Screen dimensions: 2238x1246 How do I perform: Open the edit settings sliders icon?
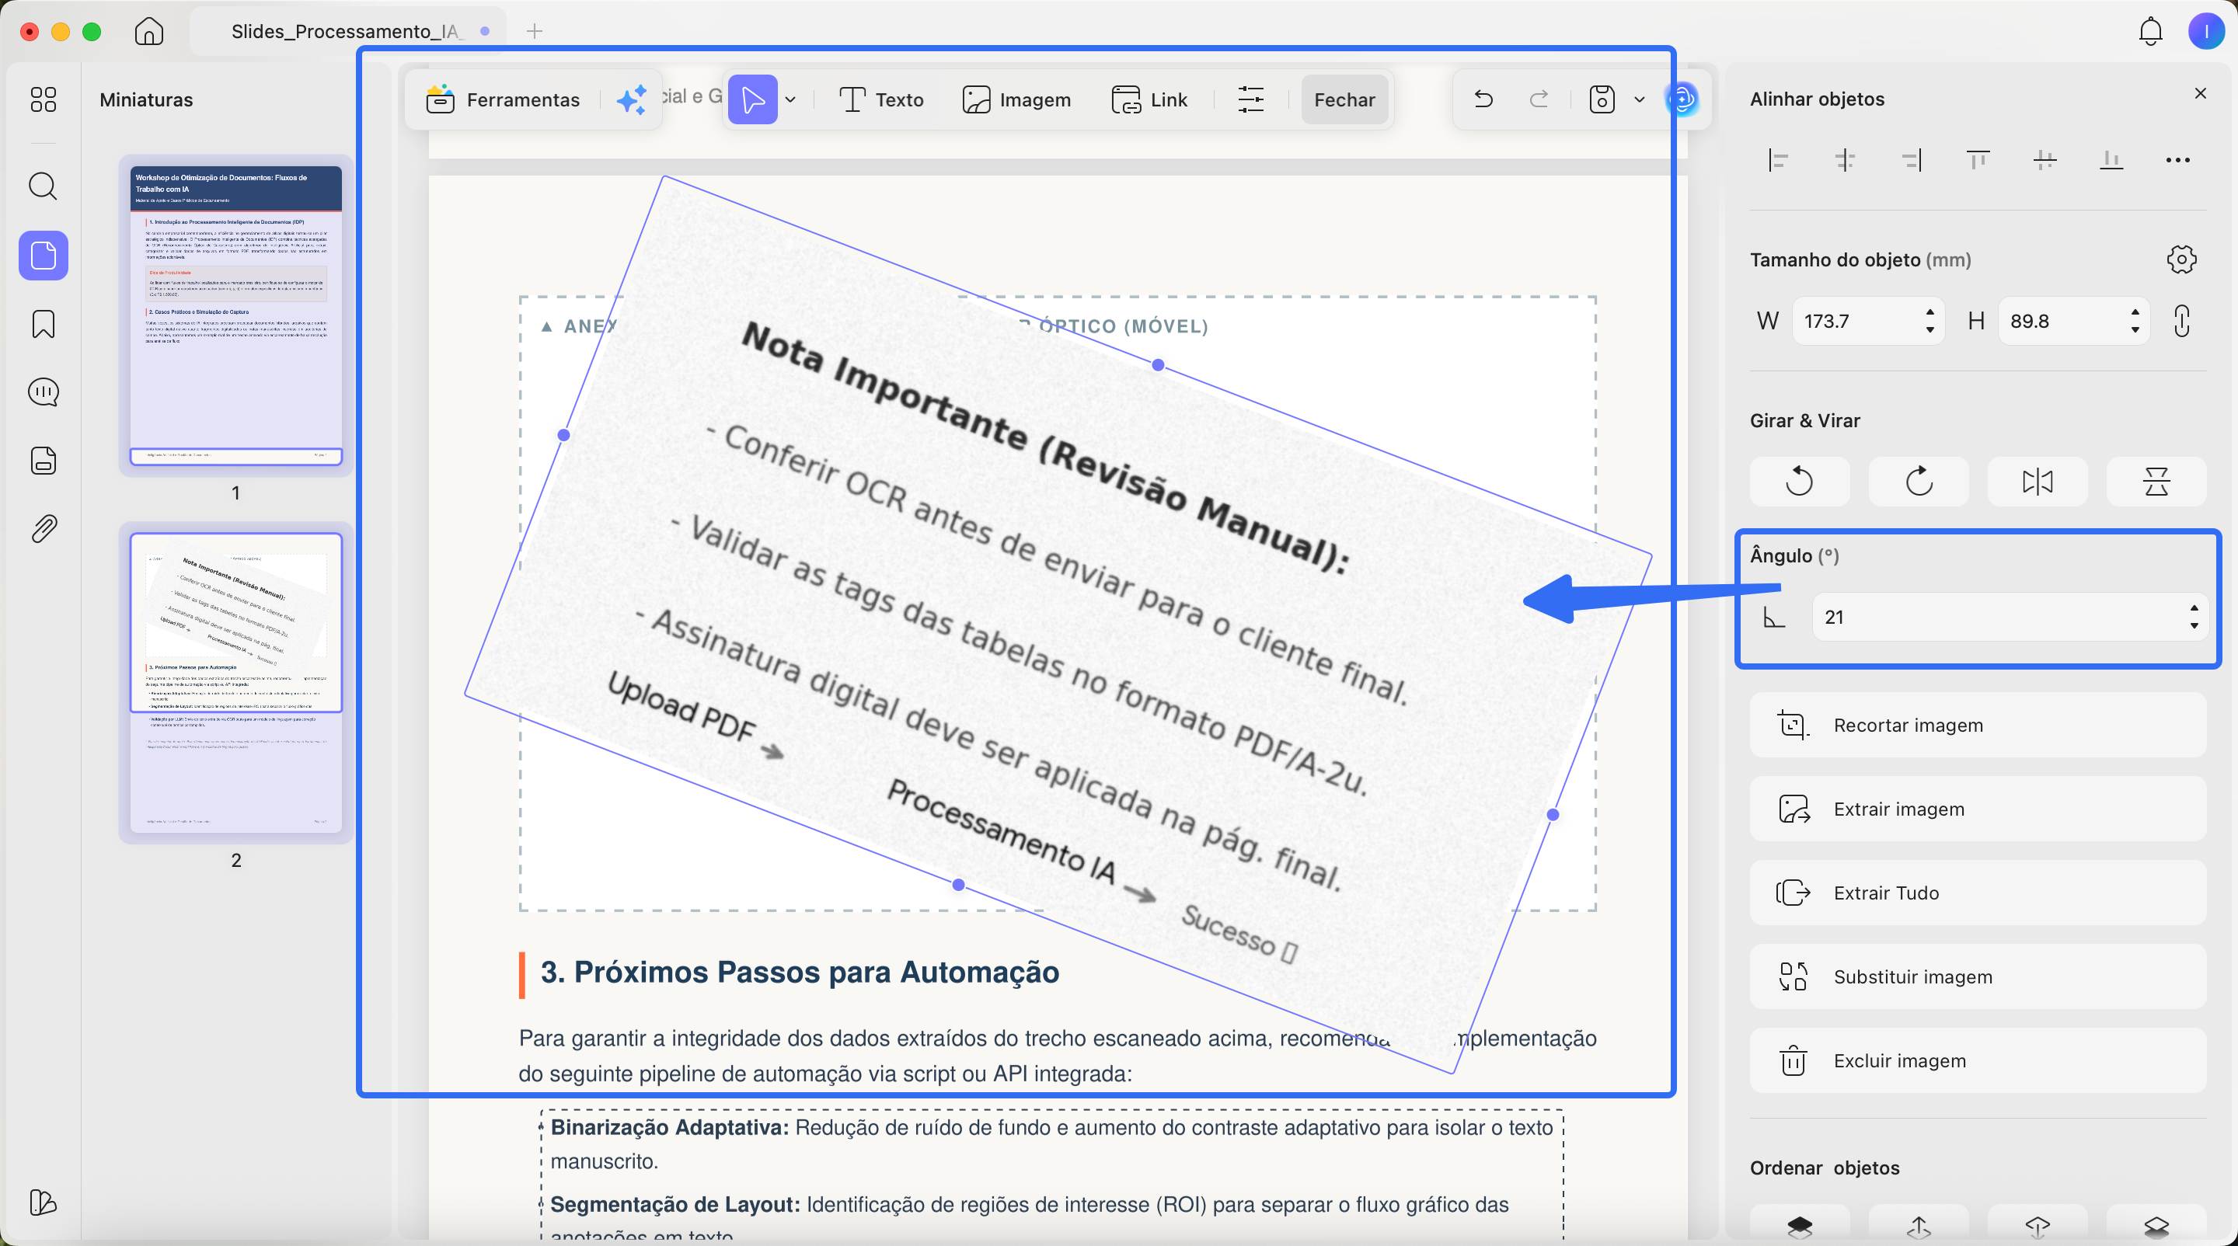click(1250, 100)
